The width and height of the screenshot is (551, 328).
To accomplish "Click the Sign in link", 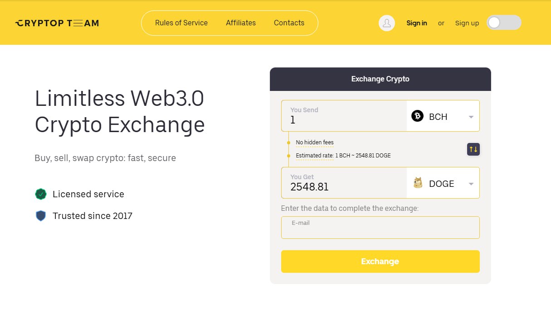I will tap(417, 23).
